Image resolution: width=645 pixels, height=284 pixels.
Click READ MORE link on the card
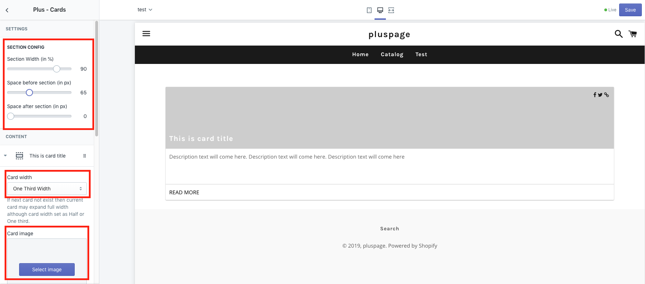pos(184,193)
